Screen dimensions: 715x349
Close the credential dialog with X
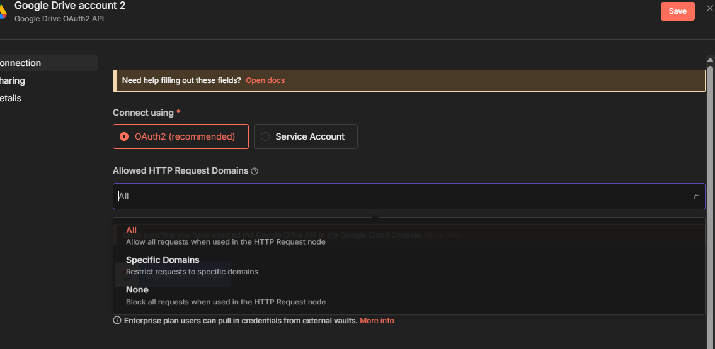(710, 8)
